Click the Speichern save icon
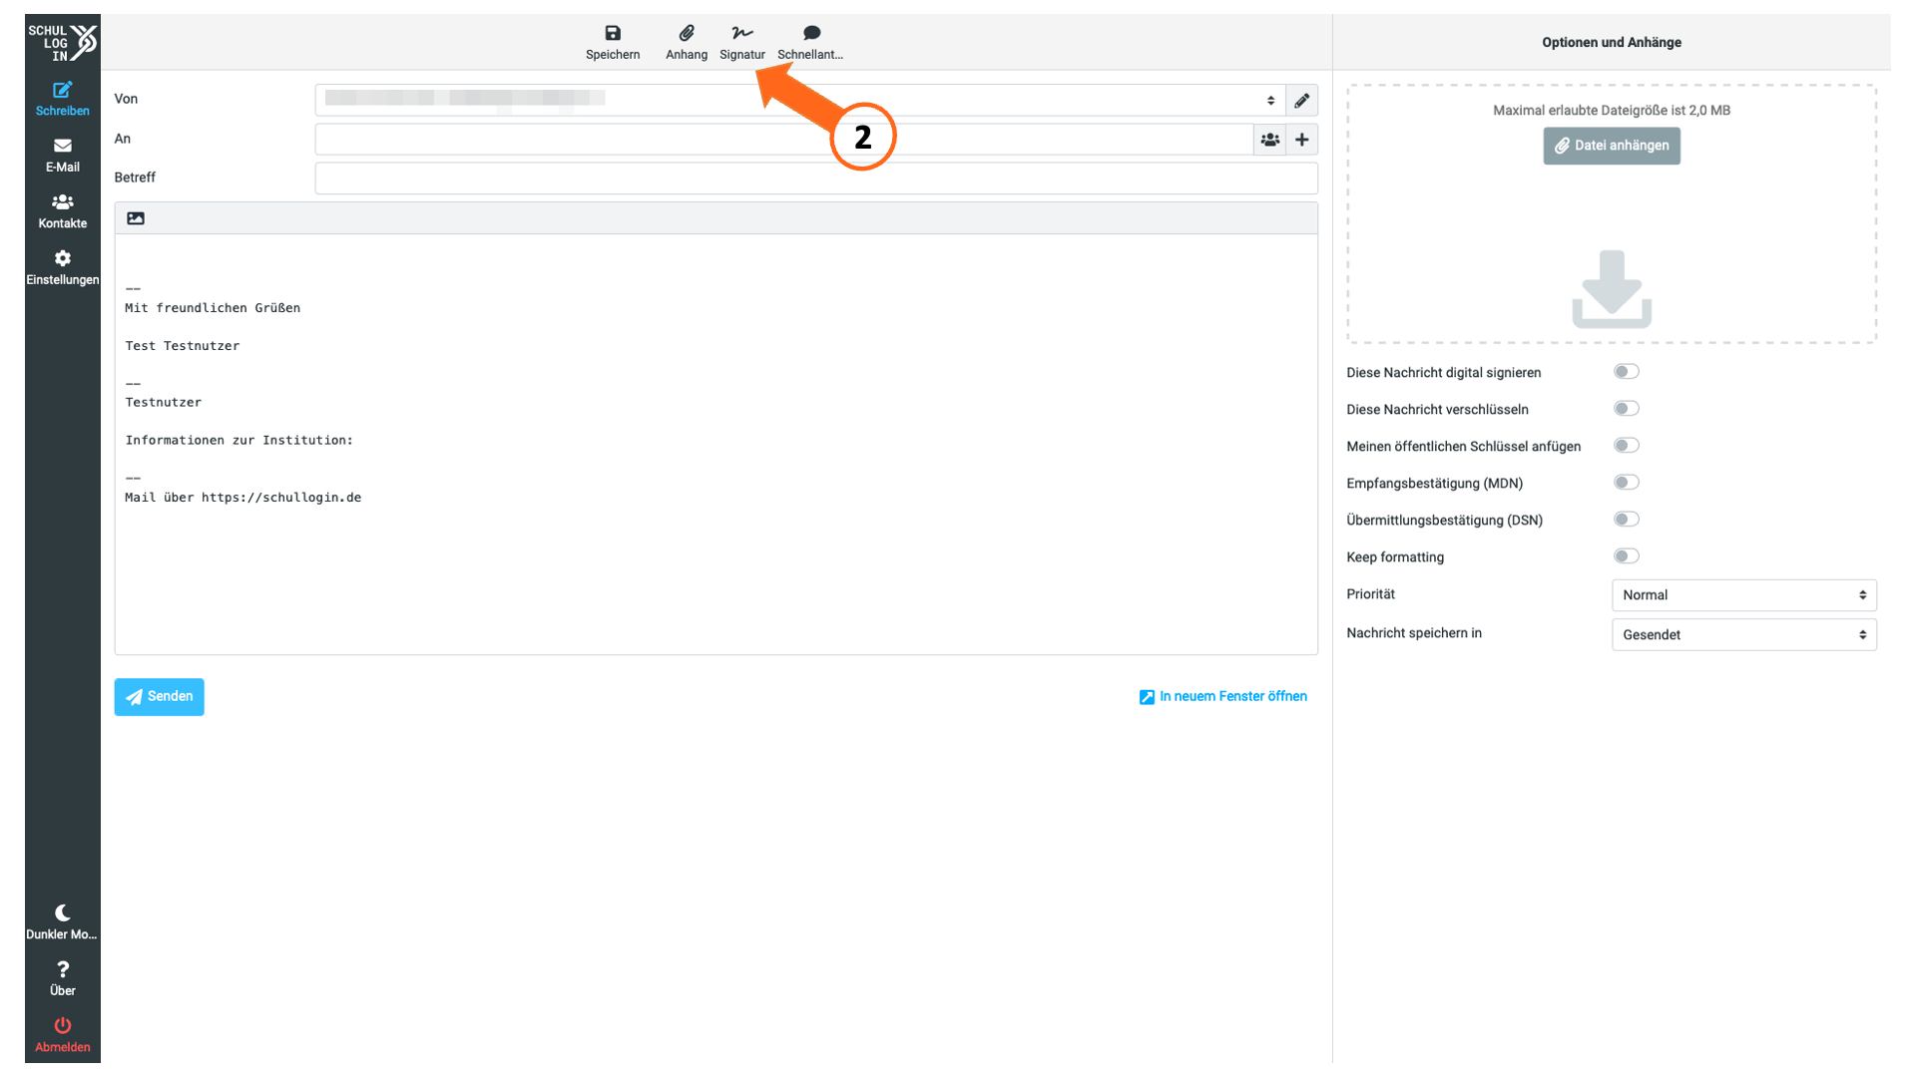 point(613,33)
